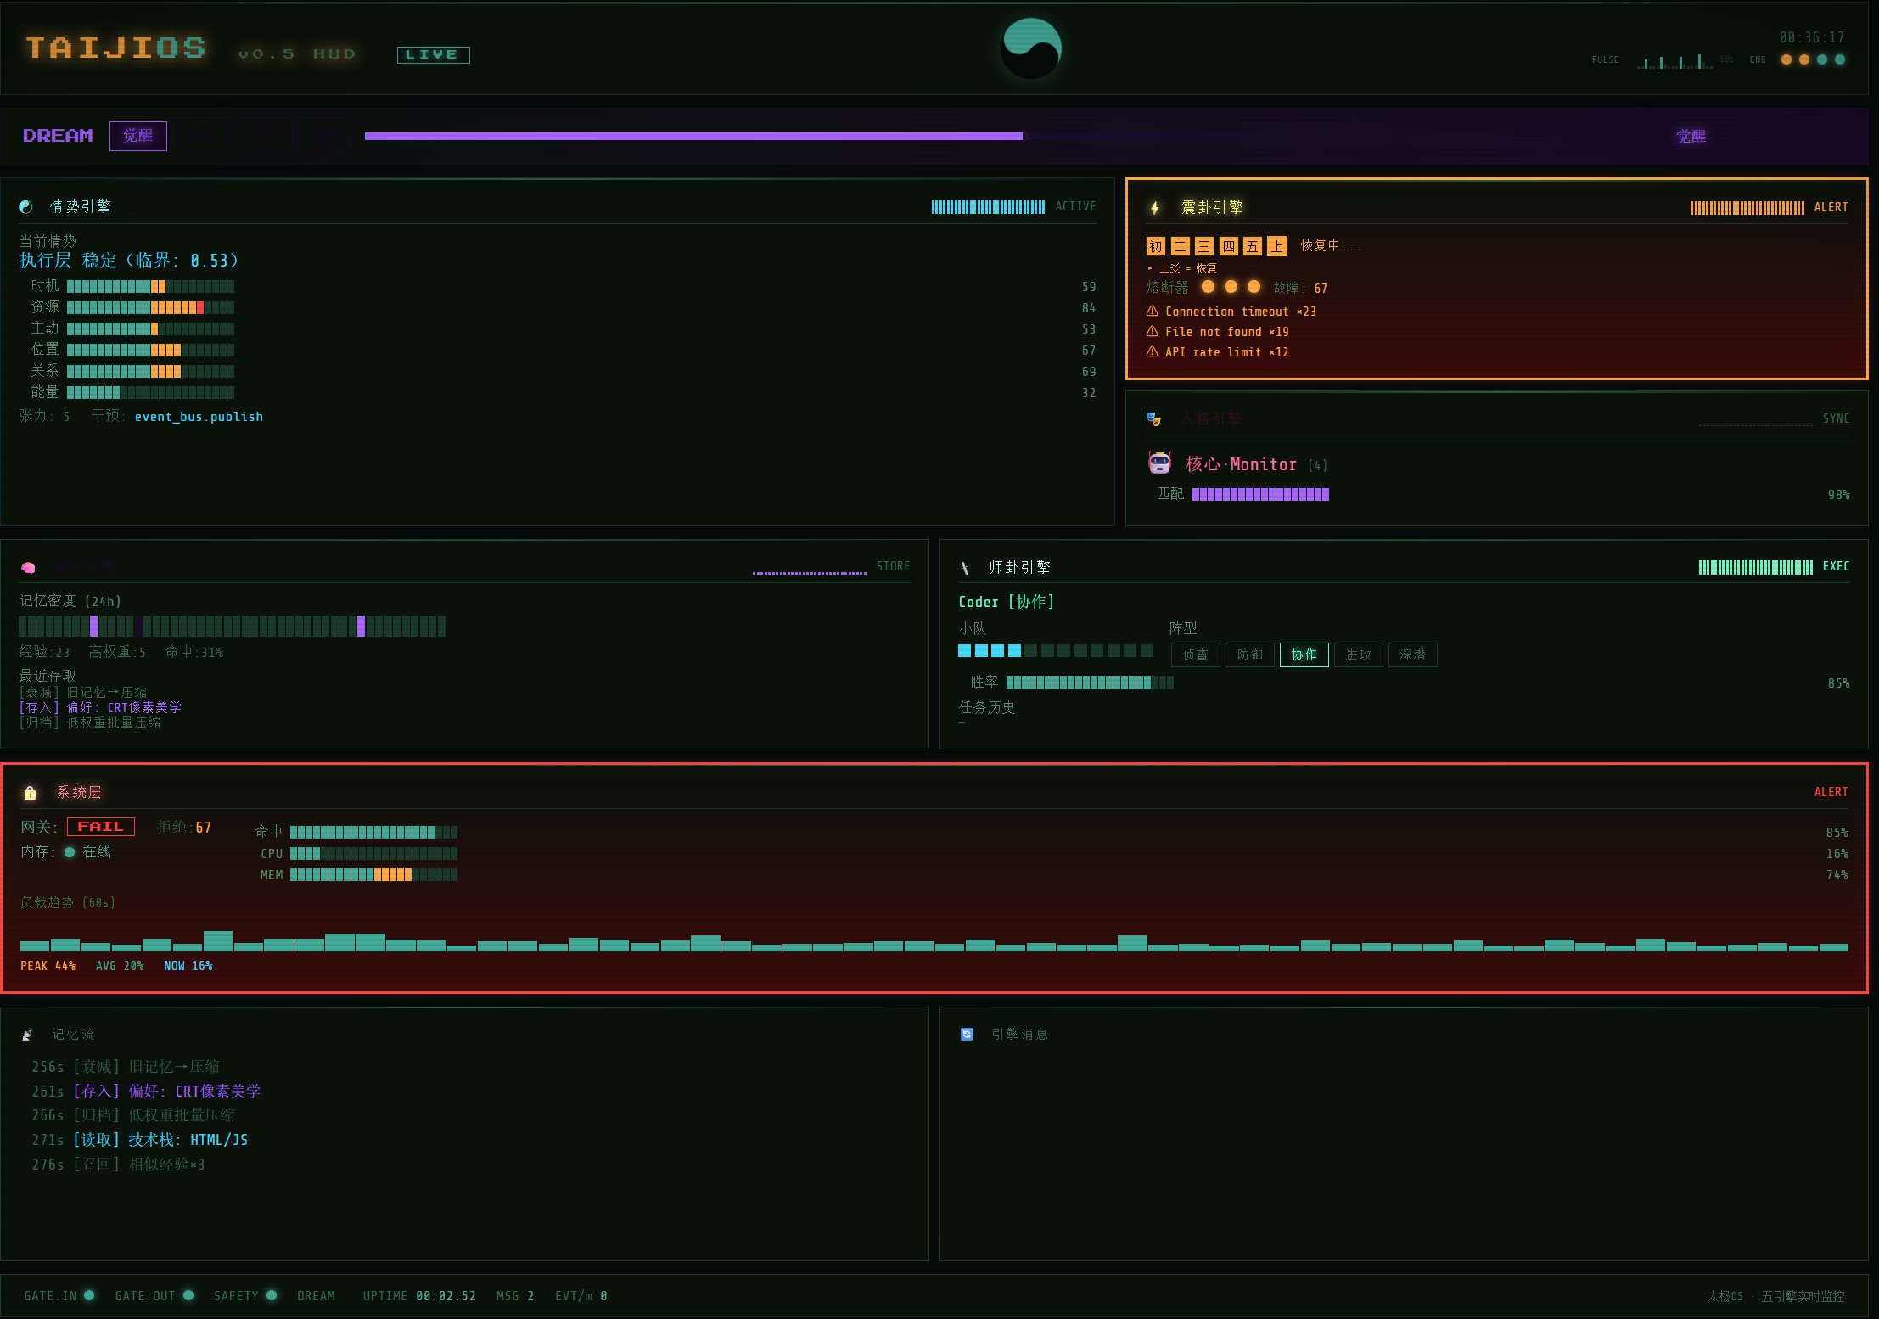Click the lightning bolt icon of 震卦引擎
This screenshot has height=1319, width=1879.
click(x=1155, y=208)
